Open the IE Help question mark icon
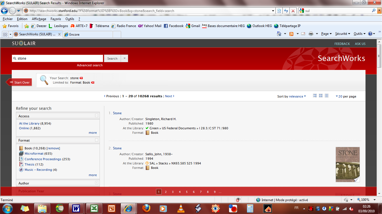 click(x=370, y=34)
